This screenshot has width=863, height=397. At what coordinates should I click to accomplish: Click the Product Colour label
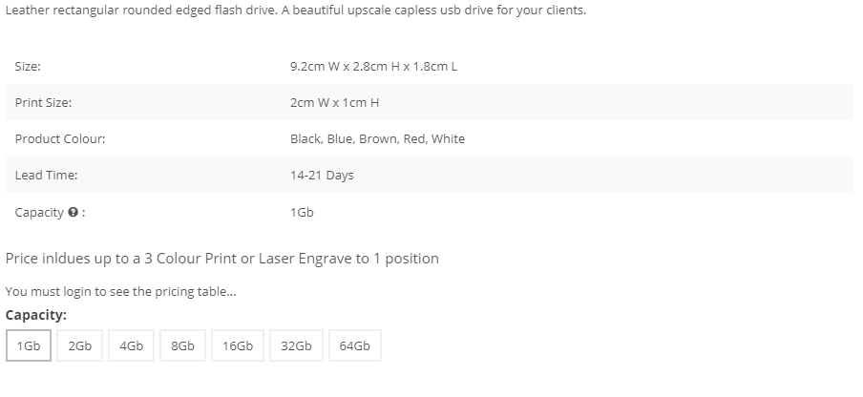tap(60, 139)
